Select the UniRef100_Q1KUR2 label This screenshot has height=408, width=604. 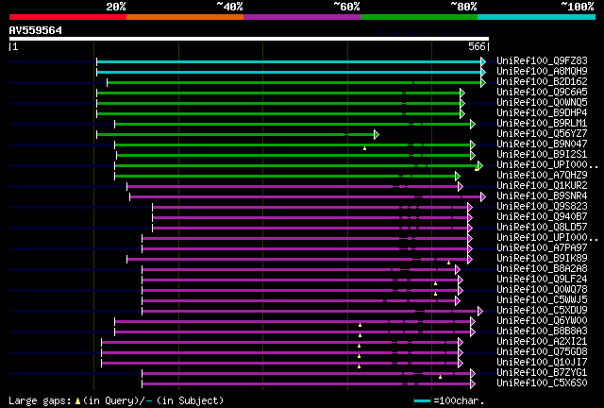click(542, 186)
